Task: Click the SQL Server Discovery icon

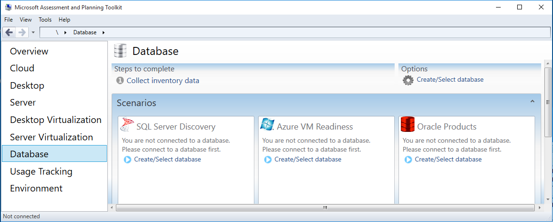Action: click(127, 125)
